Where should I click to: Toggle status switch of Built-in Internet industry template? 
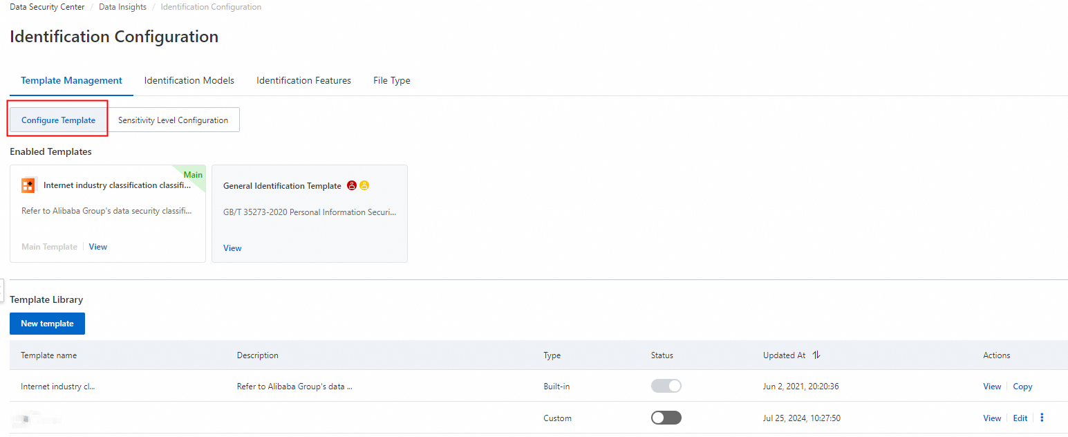pos(666,386)
